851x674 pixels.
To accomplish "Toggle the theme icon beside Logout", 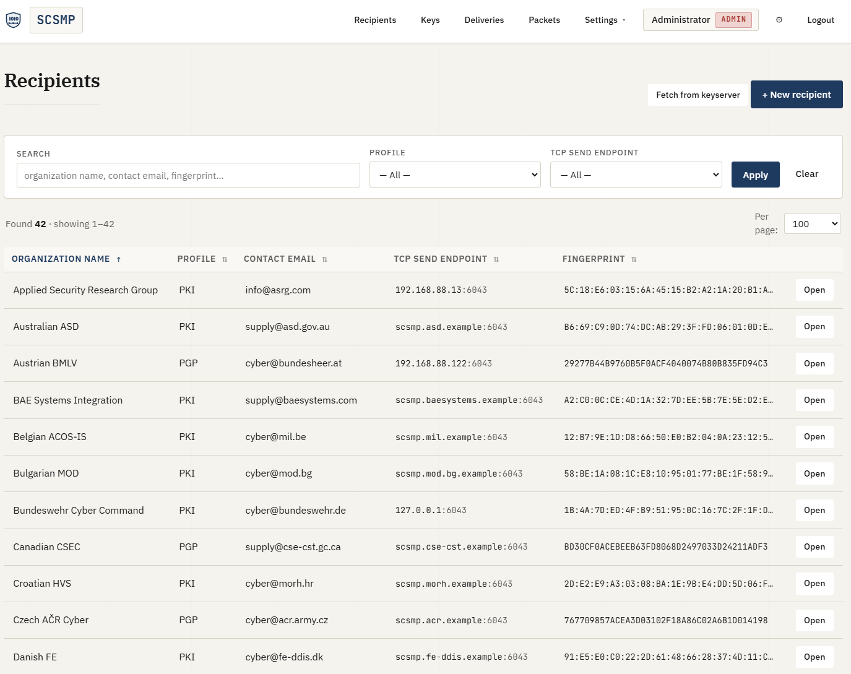I will tap(779, 20).
